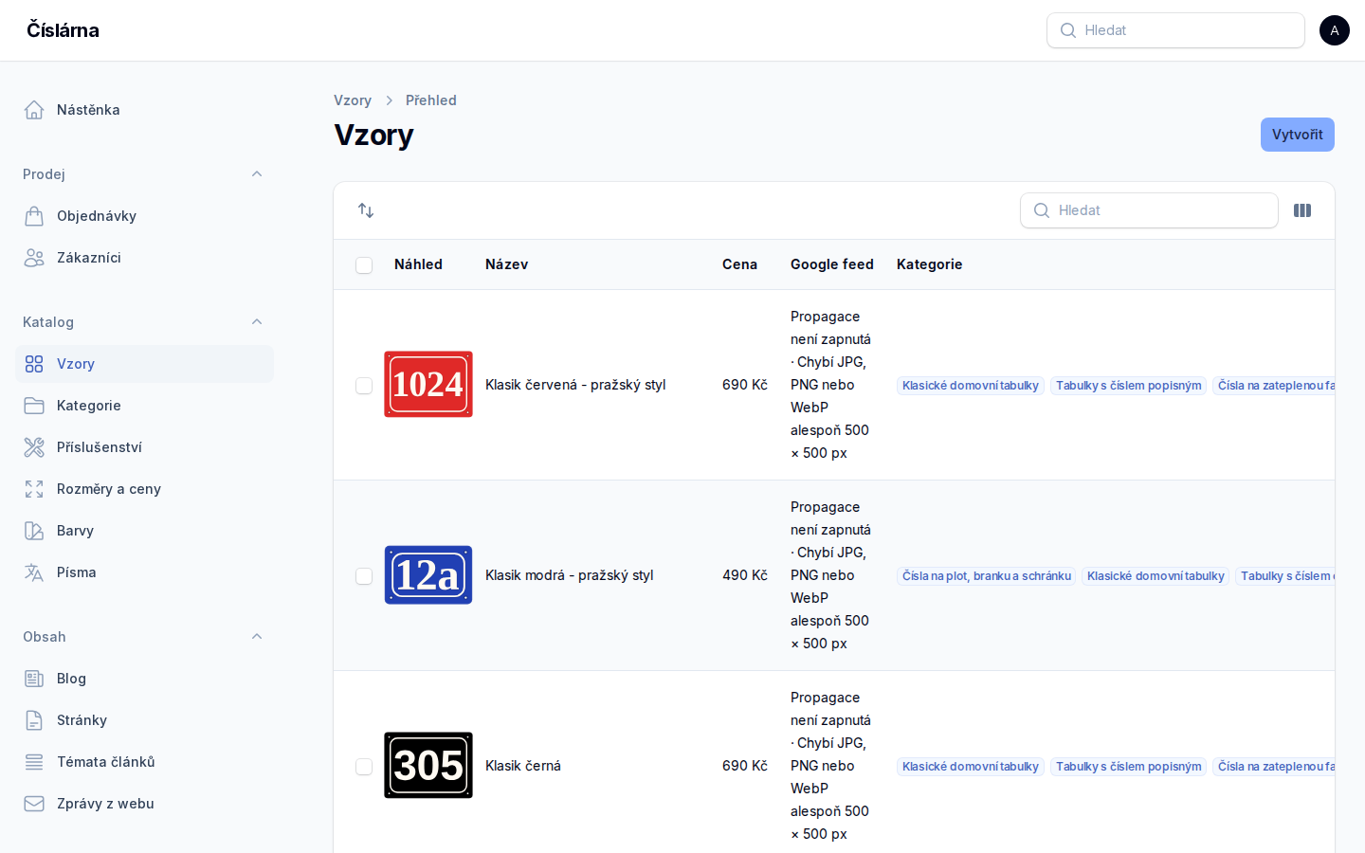Click the Objednávky shopping bag icon
The height and width of the screenshot is (853, 1365).
click(34, 216)
